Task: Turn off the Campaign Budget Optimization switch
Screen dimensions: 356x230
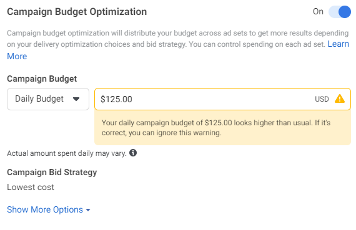Action: point(340,12)
